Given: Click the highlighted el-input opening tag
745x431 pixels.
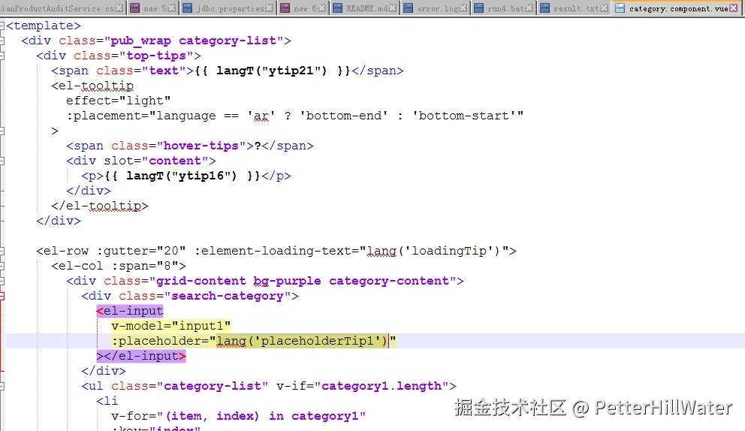Looking at the screenshot, I should (130, 312).
